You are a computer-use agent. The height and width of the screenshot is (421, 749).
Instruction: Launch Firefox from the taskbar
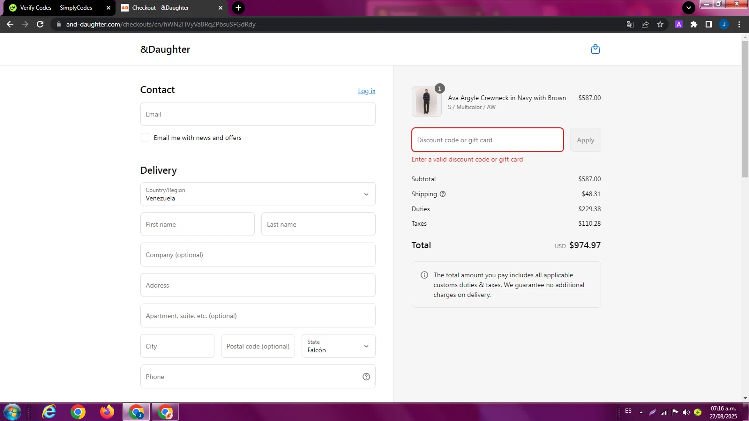coord(107,412)
